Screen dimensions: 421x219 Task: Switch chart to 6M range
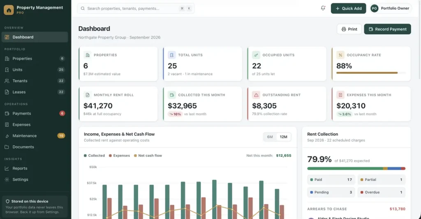(270, 137)
